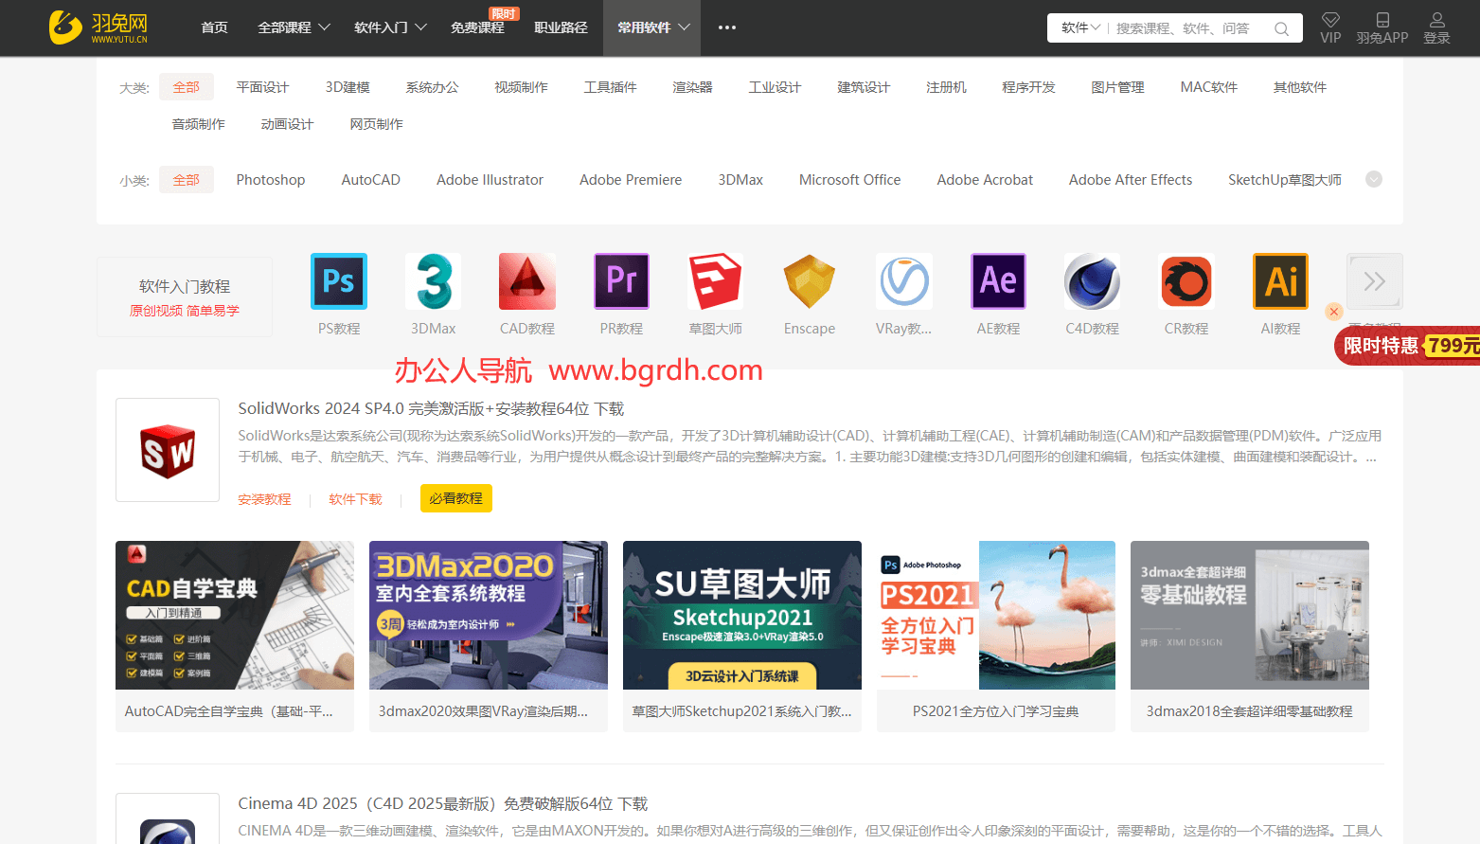Open the SketchUp 草图大师 icon
The height and width of the screenshot is (844, 1480).
pos(715,281)
